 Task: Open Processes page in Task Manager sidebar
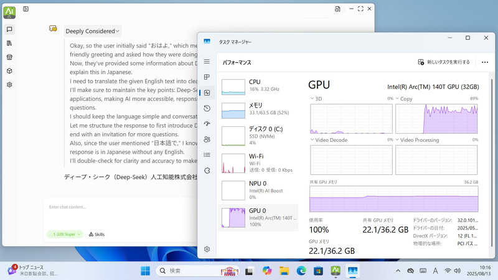pos(207,77)
